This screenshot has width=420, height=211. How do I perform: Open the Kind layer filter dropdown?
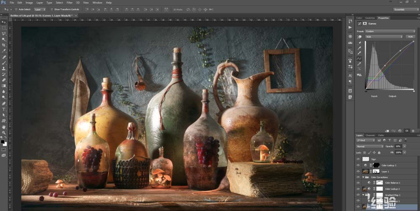coord(366,140)
